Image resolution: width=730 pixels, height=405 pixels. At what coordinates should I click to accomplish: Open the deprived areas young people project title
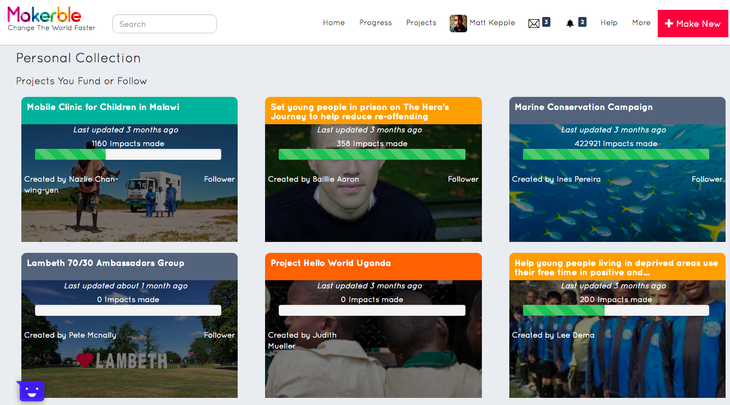point(616,268)
